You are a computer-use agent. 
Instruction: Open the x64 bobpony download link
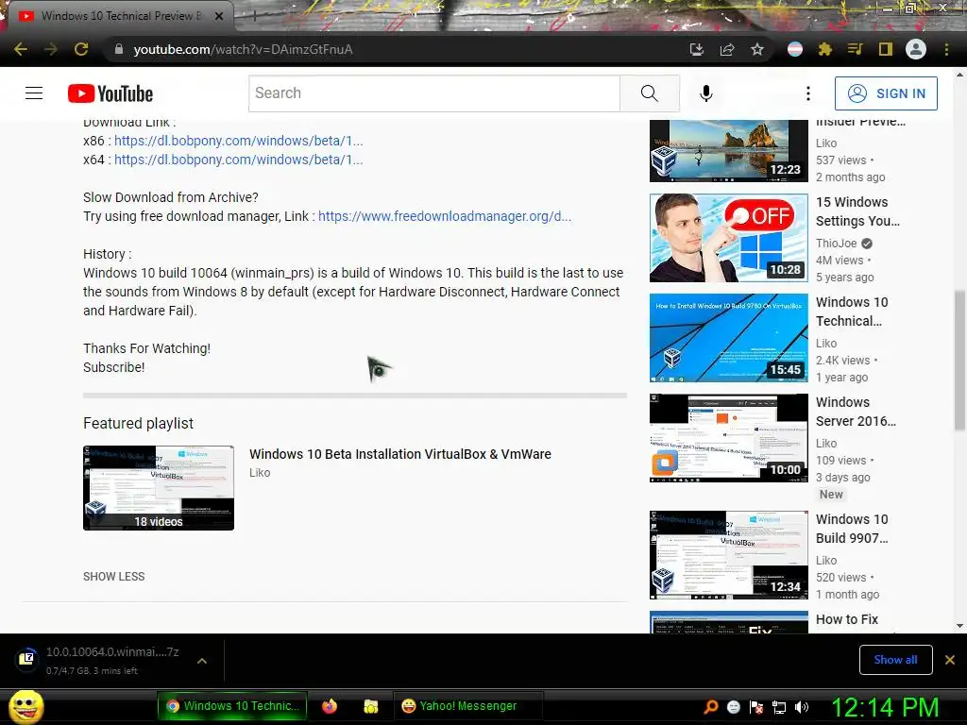239,160
